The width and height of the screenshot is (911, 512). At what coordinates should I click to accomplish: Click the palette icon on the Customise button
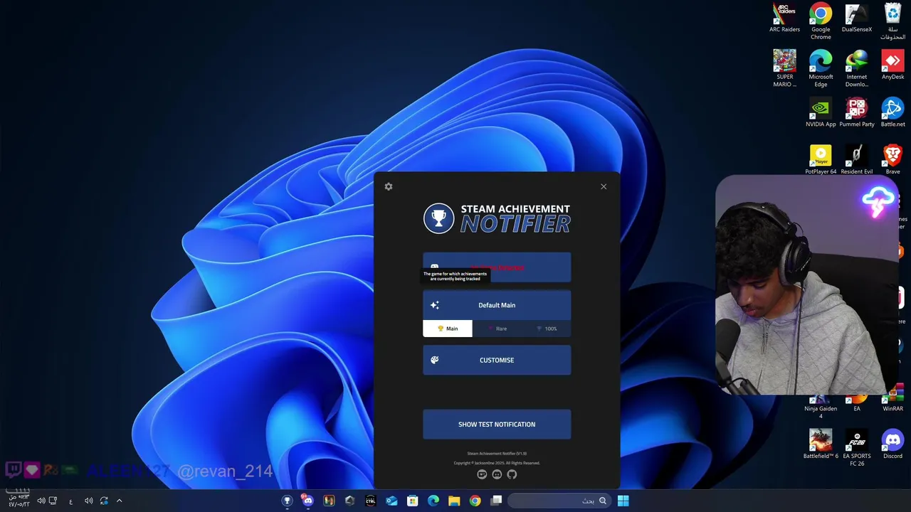pos(435,360)
